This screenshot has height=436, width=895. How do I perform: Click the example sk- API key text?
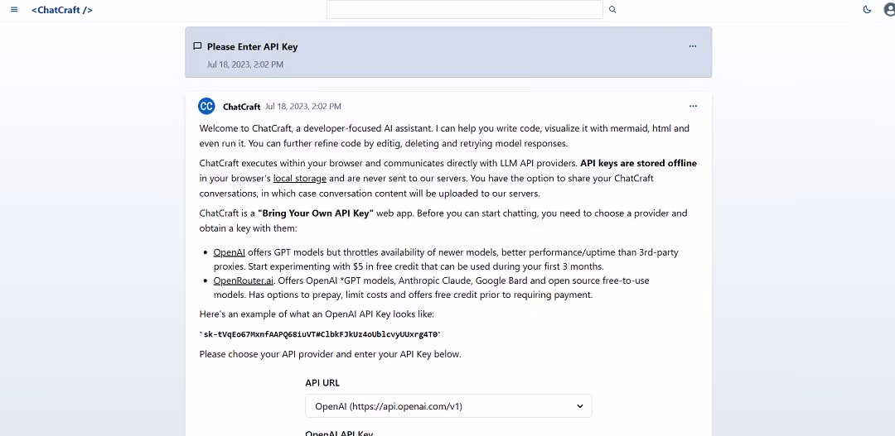pos(320,334)
